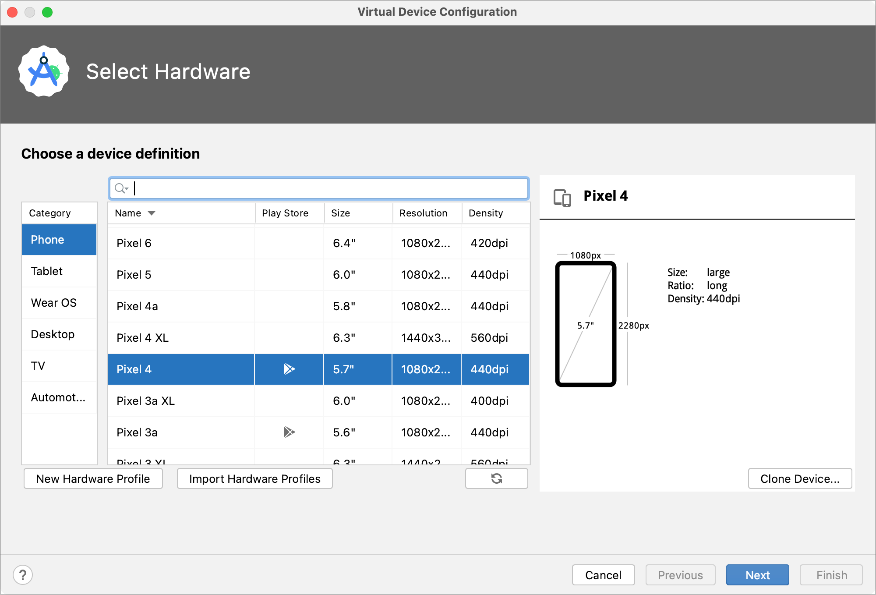Sort devices using the Name column arrow
Screen dimensions: 876x595
click(152, 213)
